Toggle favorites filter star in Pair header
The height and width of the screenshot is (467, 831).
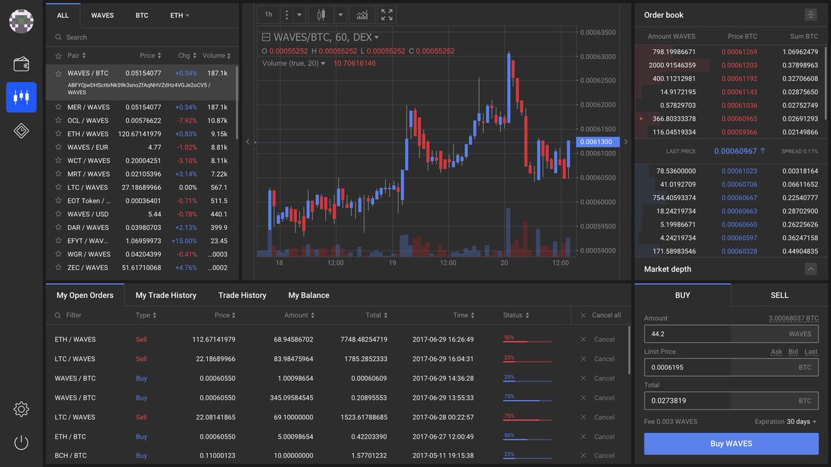coord(59,55)
